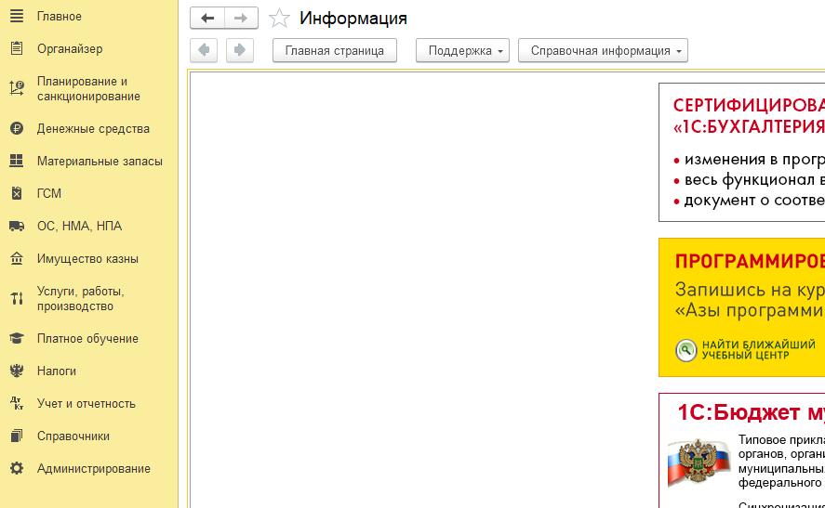Click the Денежные средства ruble icon

17,128
